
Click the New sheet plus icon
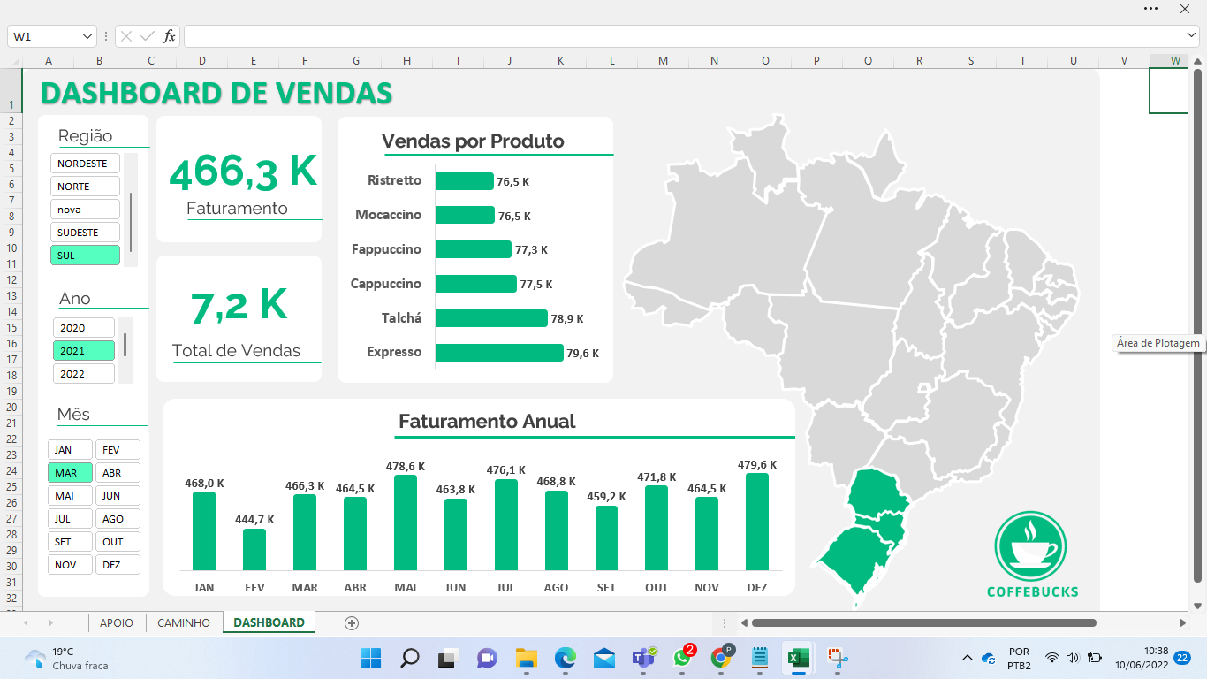pyautogui.click(x=352, y=623)
